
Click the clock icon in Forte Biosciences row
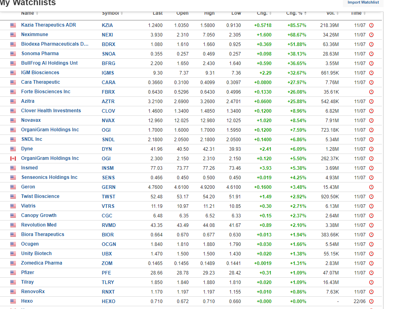click(x=371, y=92)
